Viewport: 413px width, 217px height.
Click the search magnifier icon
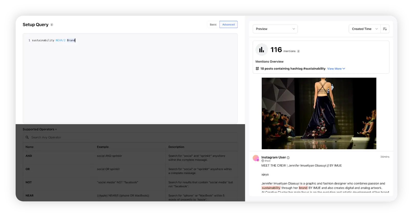click(x=27, y=137)
